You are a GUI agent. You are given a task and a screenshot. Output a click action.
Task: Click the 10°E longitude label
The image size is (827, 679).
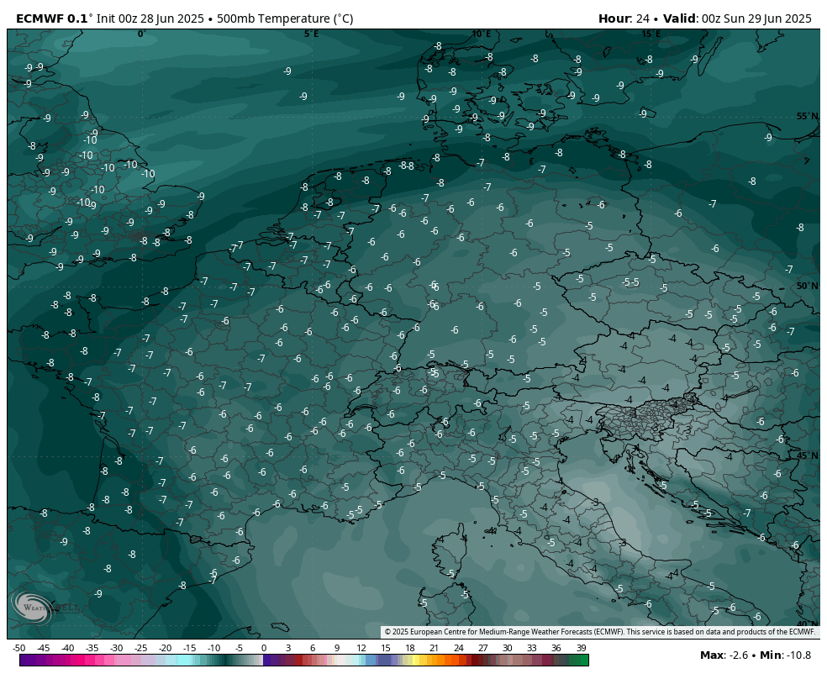pos(481,34)
